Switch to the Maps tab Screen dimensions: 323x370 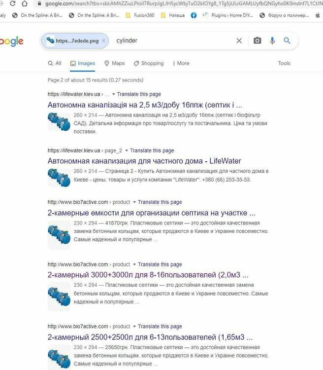pyautogui.click(x=115, y=63)
